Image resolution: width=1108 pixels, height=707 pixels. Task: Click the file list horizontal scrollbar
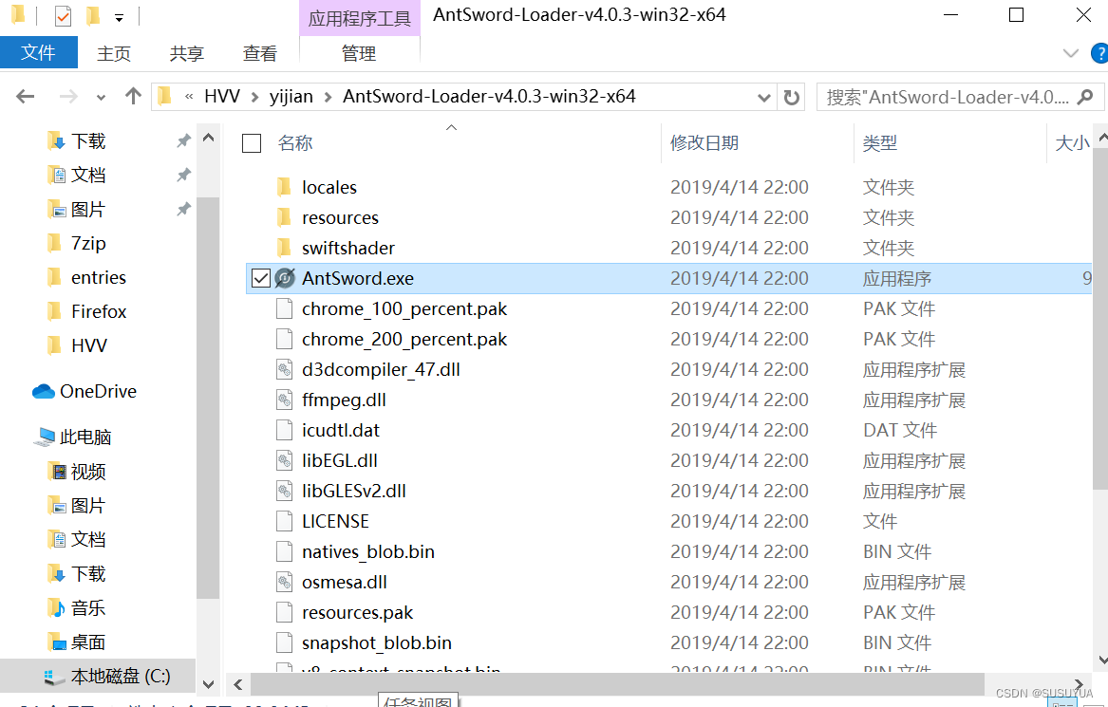[617, 684]
